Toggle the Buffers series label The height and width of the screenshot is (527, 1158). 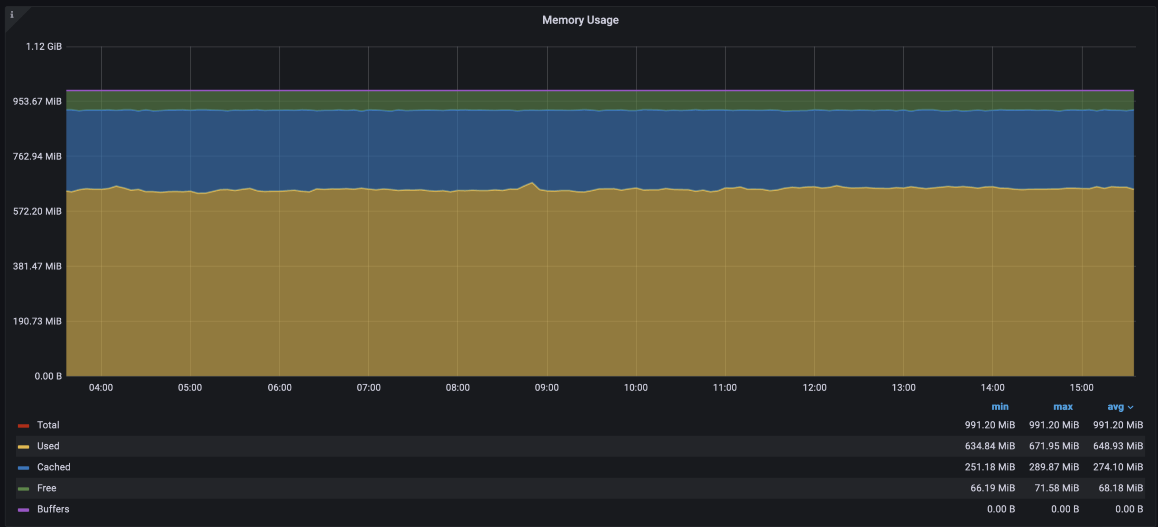53,509
